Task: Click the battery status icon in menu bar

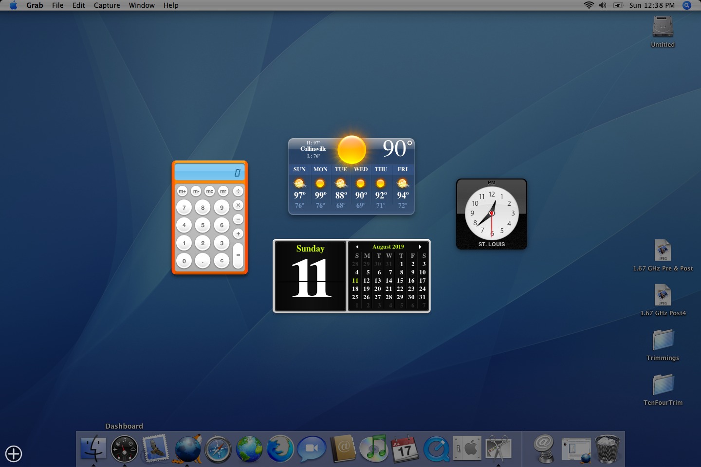Action: coord(618,5)
